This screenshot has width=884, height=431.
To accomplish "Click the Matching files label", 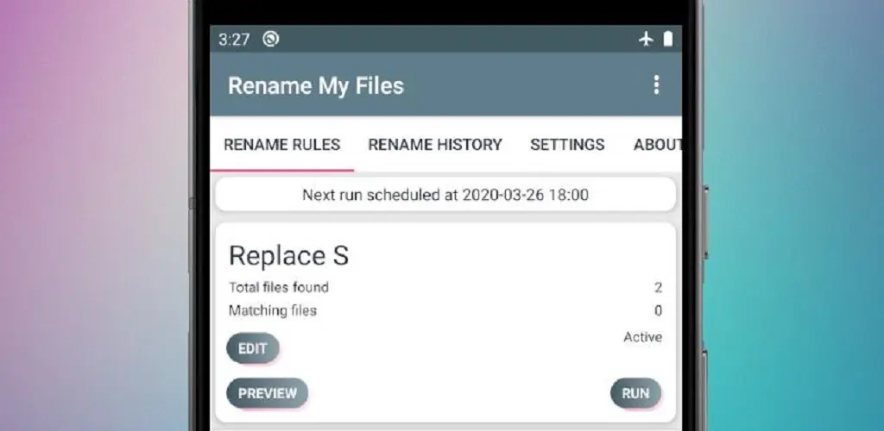I will pos(273,310).
